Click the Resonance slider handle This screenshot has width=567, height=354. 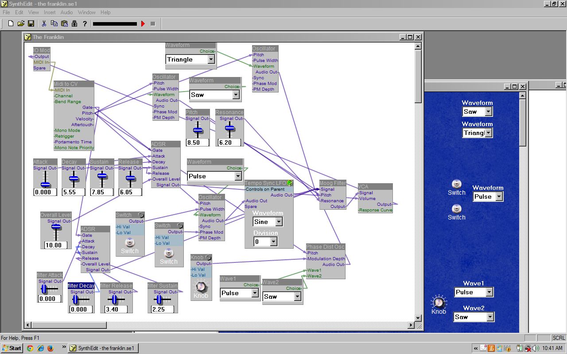coord(229,128)
